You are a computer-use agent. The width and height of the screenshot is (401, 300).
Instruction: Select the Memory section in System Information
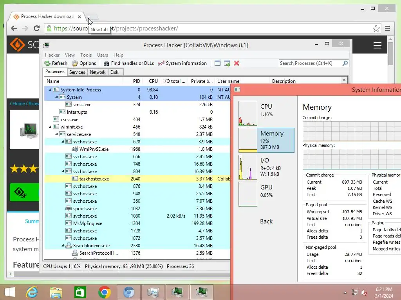(x=266, y=140)
